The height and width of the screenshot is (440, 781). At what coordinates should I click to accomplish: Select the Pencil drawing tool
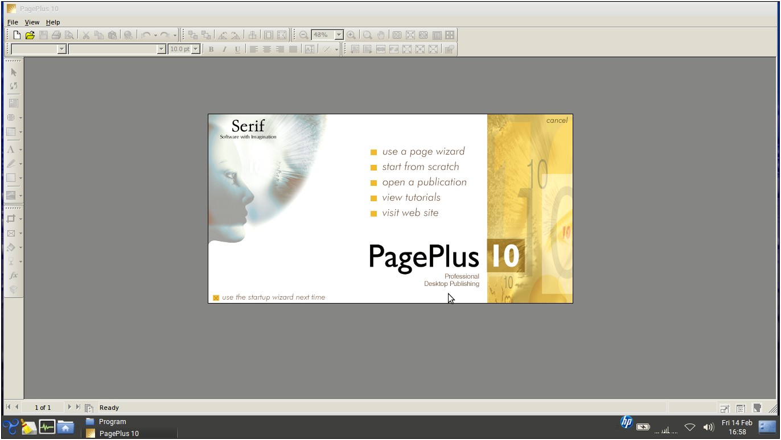coord(11,164)
